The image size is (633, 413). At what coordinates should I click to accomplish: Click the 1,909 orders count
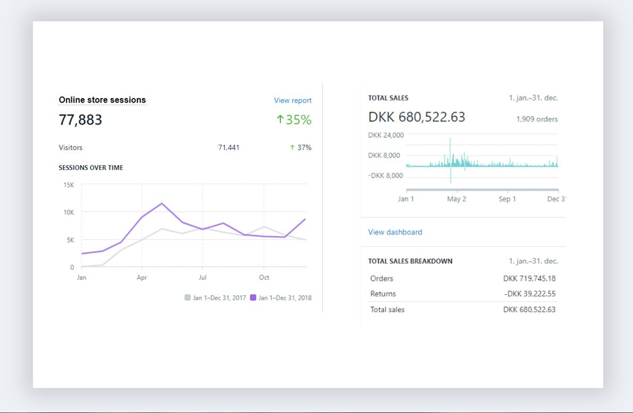click(537, 119)
